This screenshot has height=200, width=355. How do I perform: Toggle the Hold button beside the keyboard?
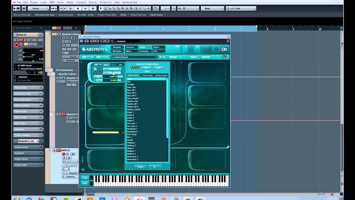(85, 183)
